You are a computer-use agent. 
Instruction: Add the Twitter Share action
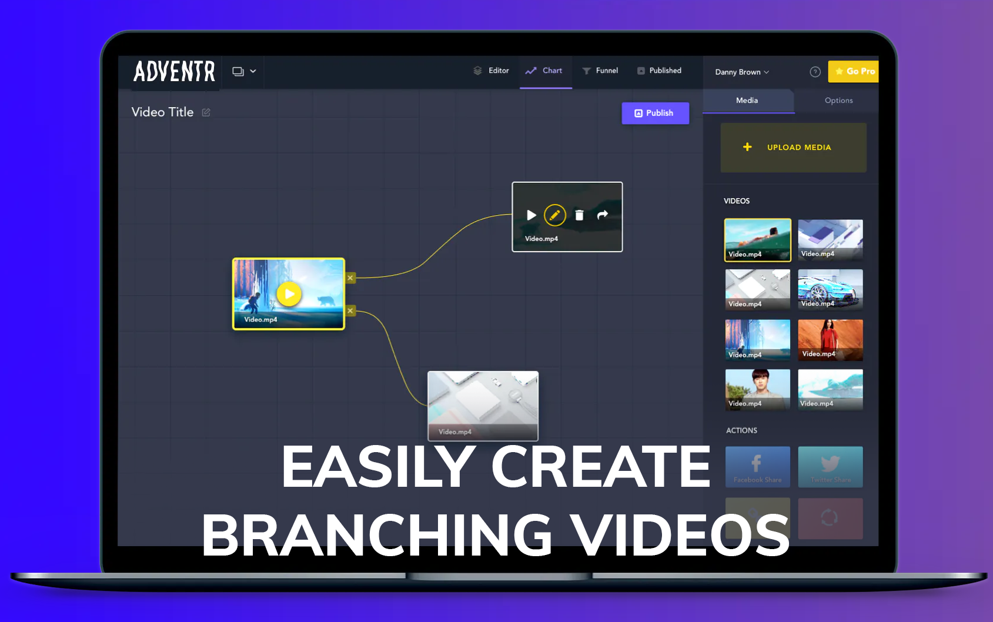(830, 467)
